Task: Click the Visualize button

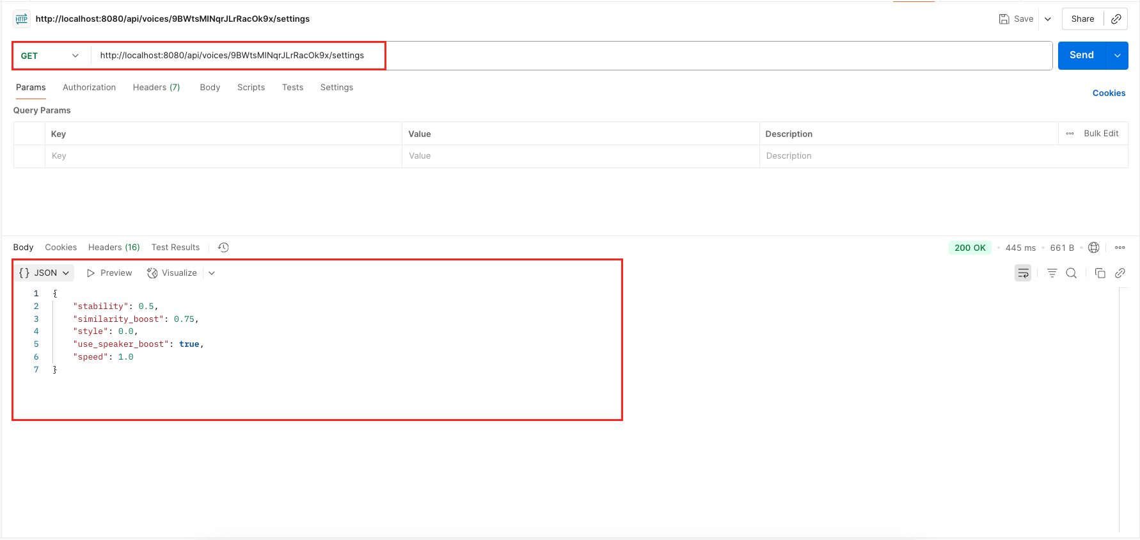Action: 172,273
